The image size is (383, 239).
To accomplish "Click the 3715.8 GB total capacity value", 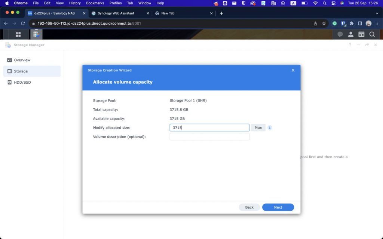I will click(x=179, y=109).
